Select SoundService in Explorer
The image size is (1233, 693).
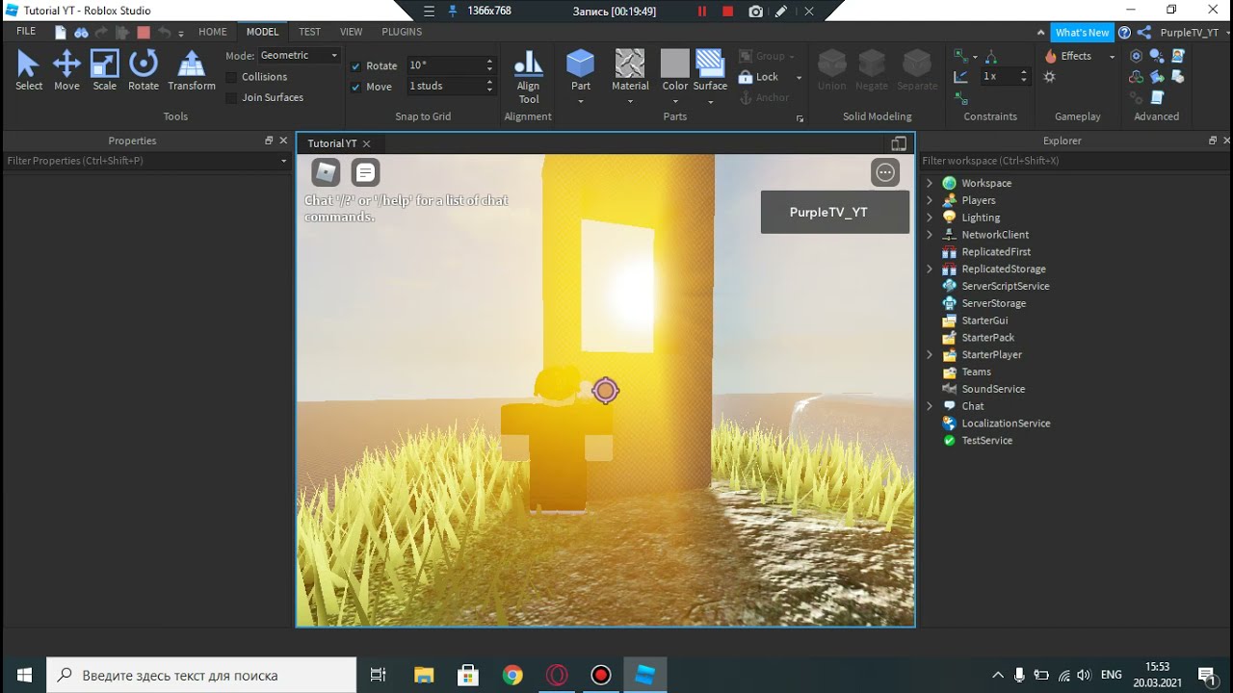[x=993, y=389]
